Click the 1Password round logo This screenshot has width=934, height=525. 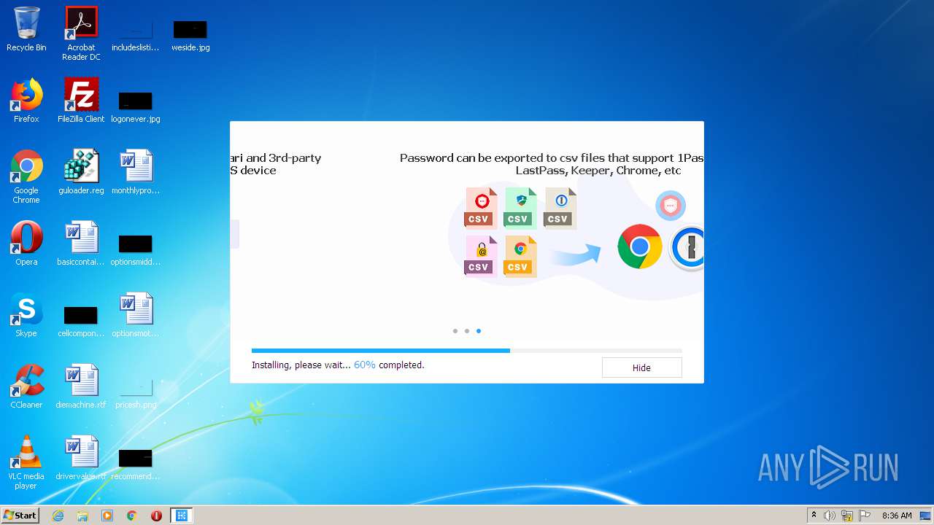pos(688,248)
